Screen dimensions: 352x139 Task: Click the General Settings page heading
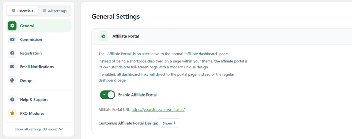point(115,16)
